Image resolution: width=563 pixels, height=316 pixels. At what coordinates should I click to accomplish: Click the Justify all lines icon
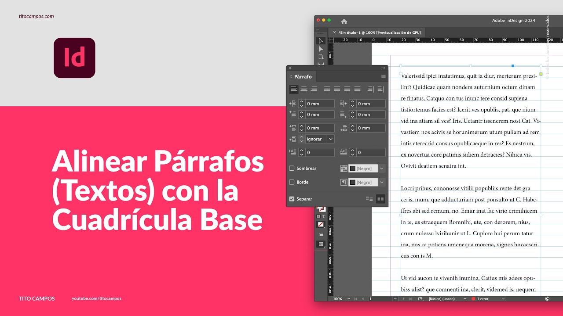point(357,89)
